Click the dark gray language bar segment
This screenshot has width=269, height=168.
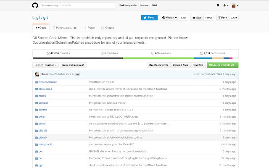[x=78, y=58]
